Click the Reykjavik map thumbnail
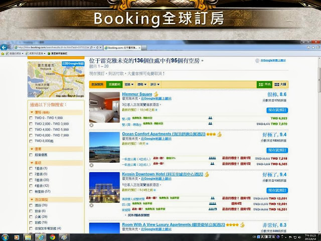 click(x=56, y=79)
